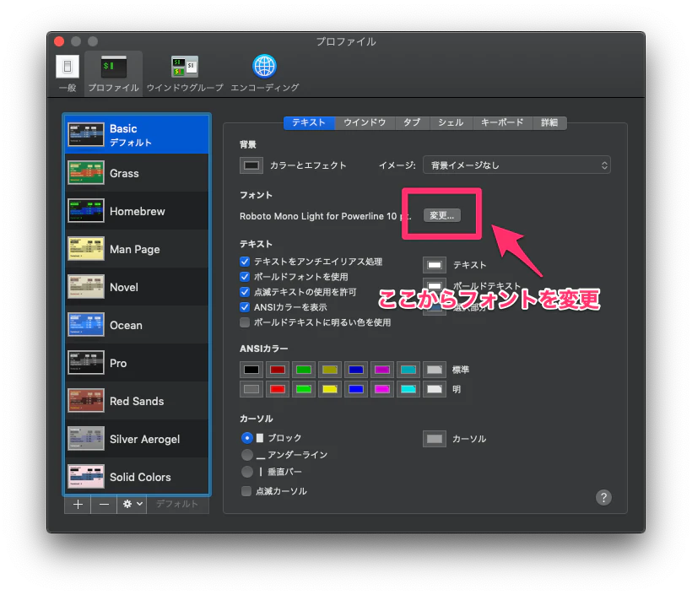Switch to the タブ tab
The width and height of the screenshot is (692, 595).
pyautogui.click(x=412, y=122)
